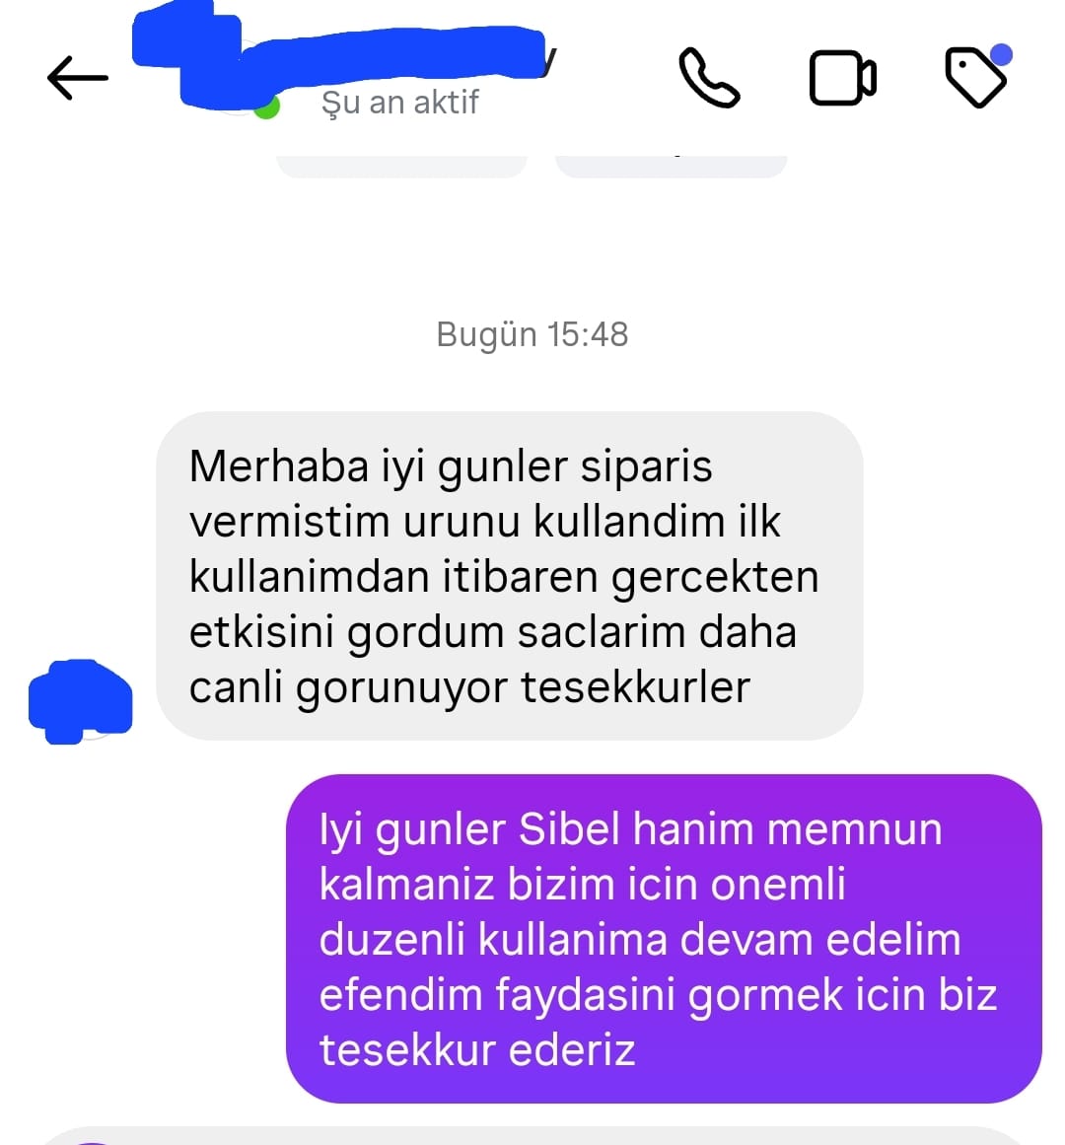Screen dimensions: 1065x1145
Task: Click the green active status dot
Action: pyautogui.click(x=268, y=107)
